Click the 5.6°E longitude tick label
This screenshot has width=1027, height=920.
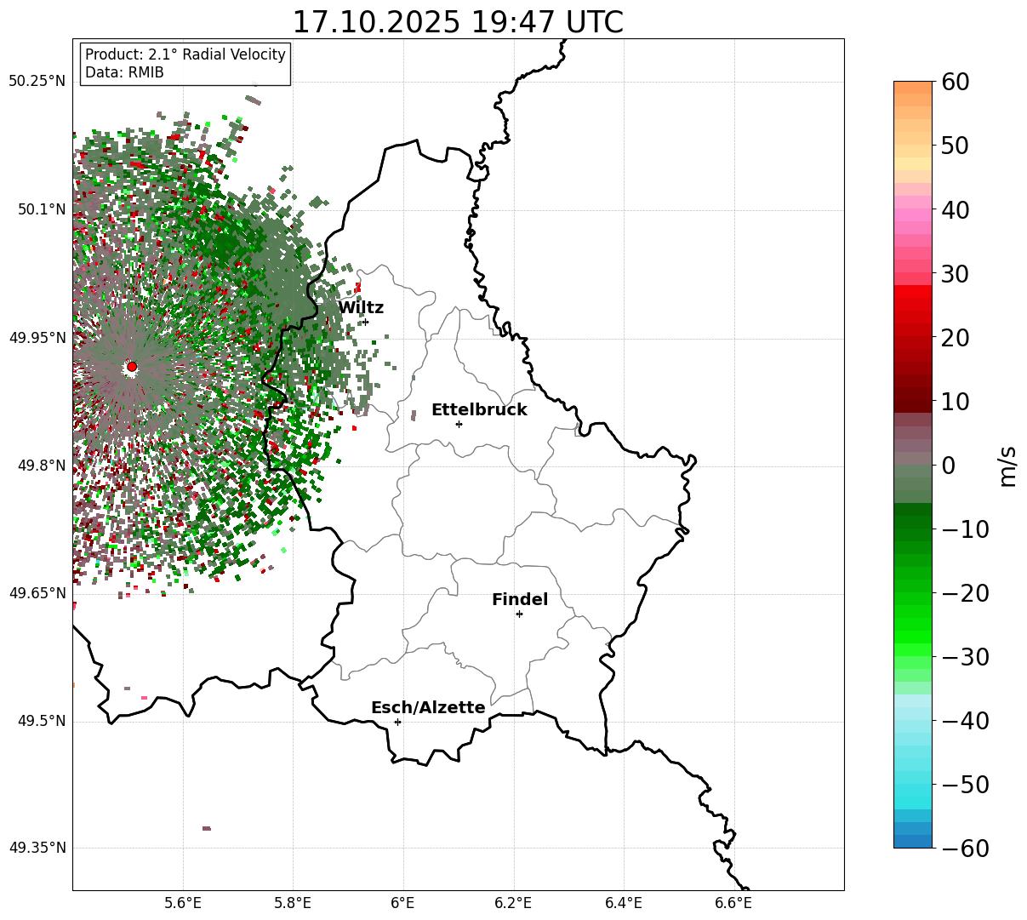183,903
